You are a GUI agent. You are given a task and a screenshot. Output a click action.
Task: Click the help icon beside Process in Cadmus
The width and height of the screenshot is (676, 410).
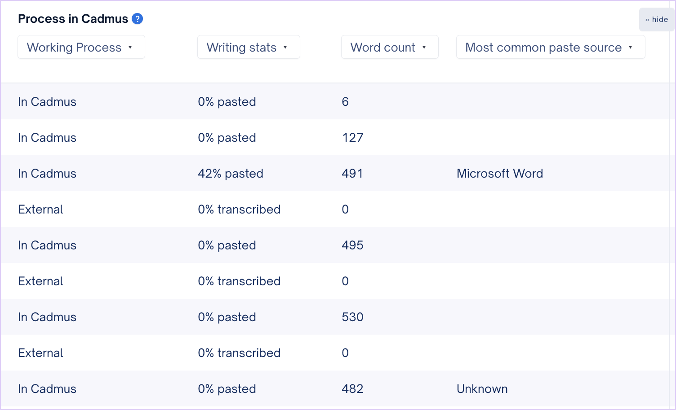point(137,19)
